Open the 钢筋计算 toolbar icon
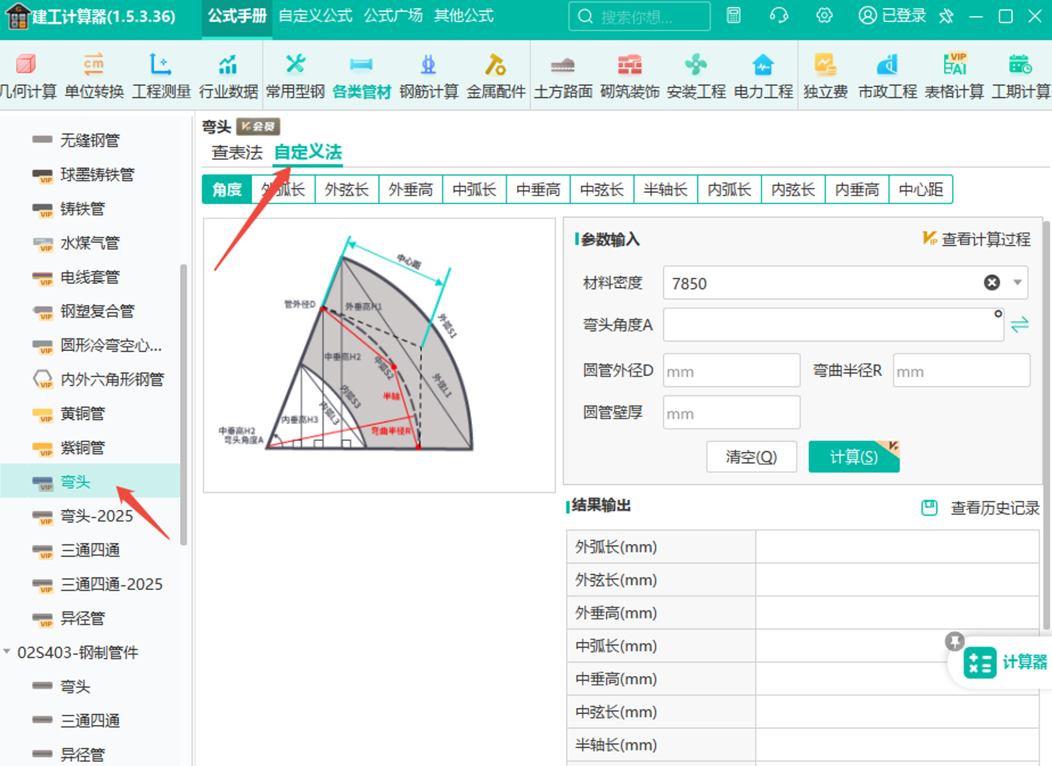 point(428,64)
